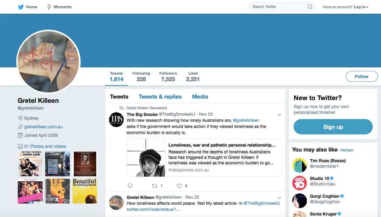Open Moments via the lightning bolt icon

coord(49,7)
